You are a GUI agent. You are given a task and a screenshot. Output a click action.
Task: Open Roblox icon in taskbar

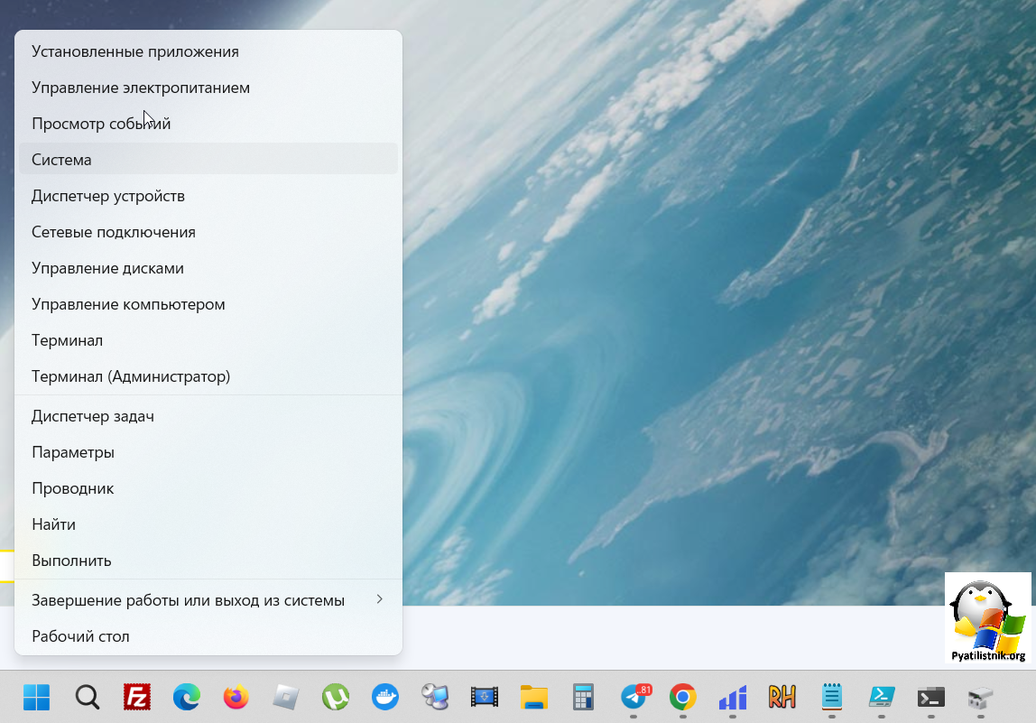(285, 697)
